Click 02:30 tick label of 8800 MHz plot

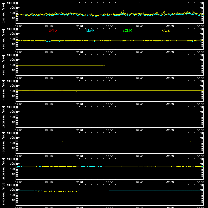[109, 182]
